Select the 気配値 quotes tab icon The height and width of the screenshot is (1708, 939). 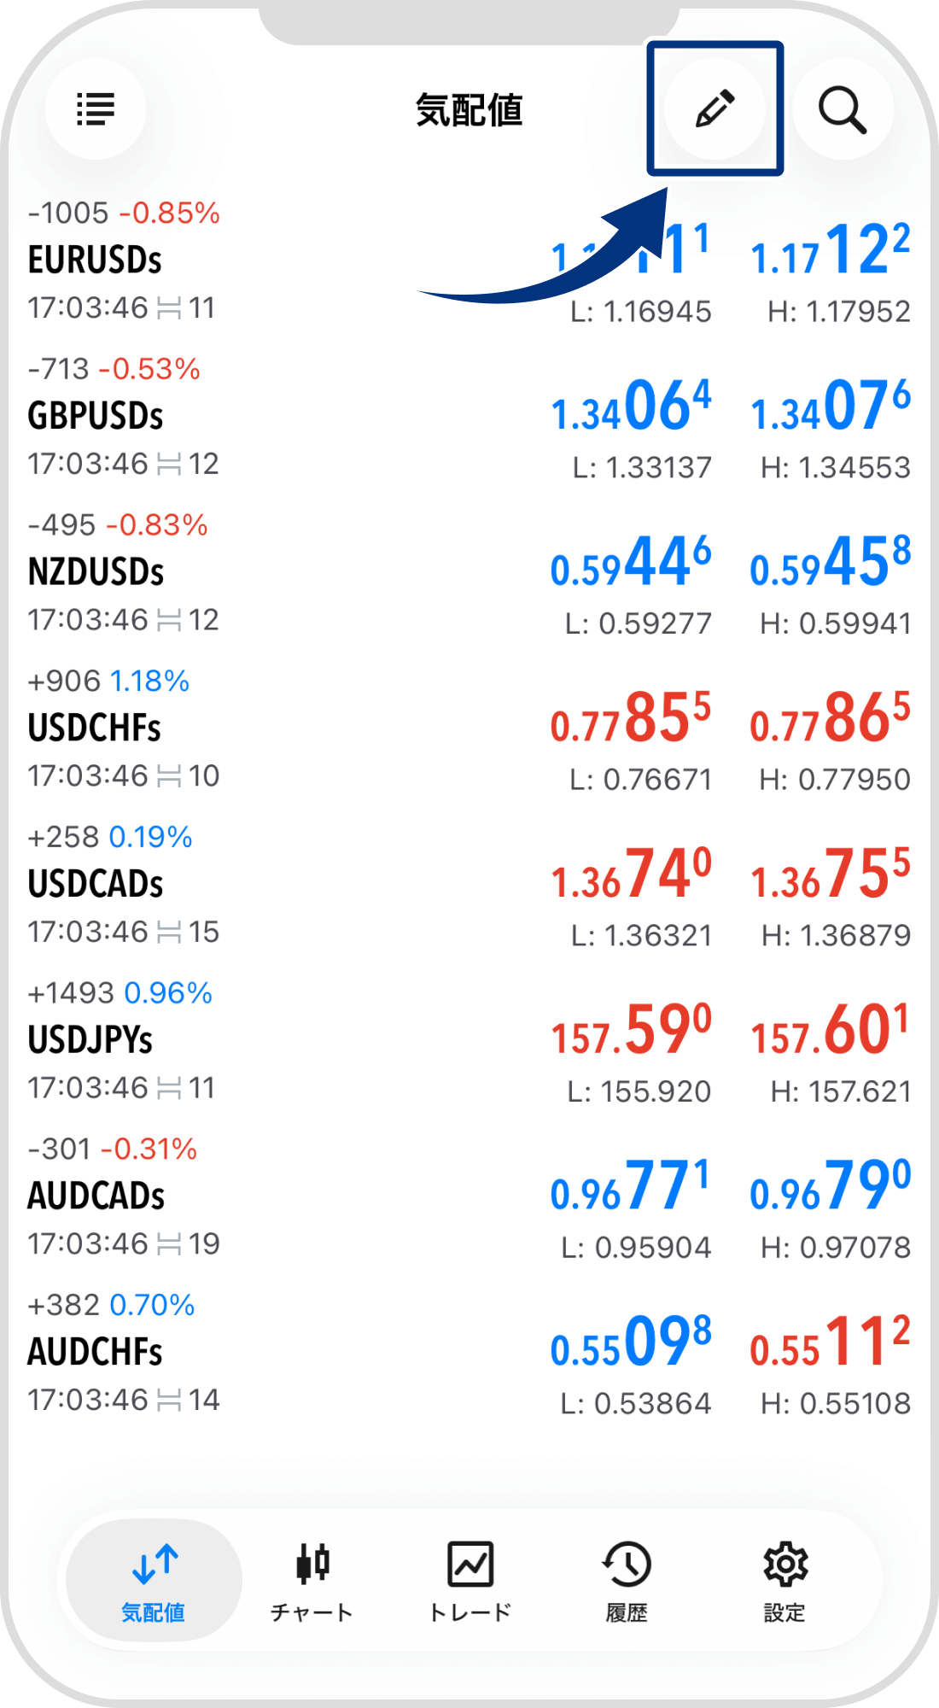click(155, 1565)
